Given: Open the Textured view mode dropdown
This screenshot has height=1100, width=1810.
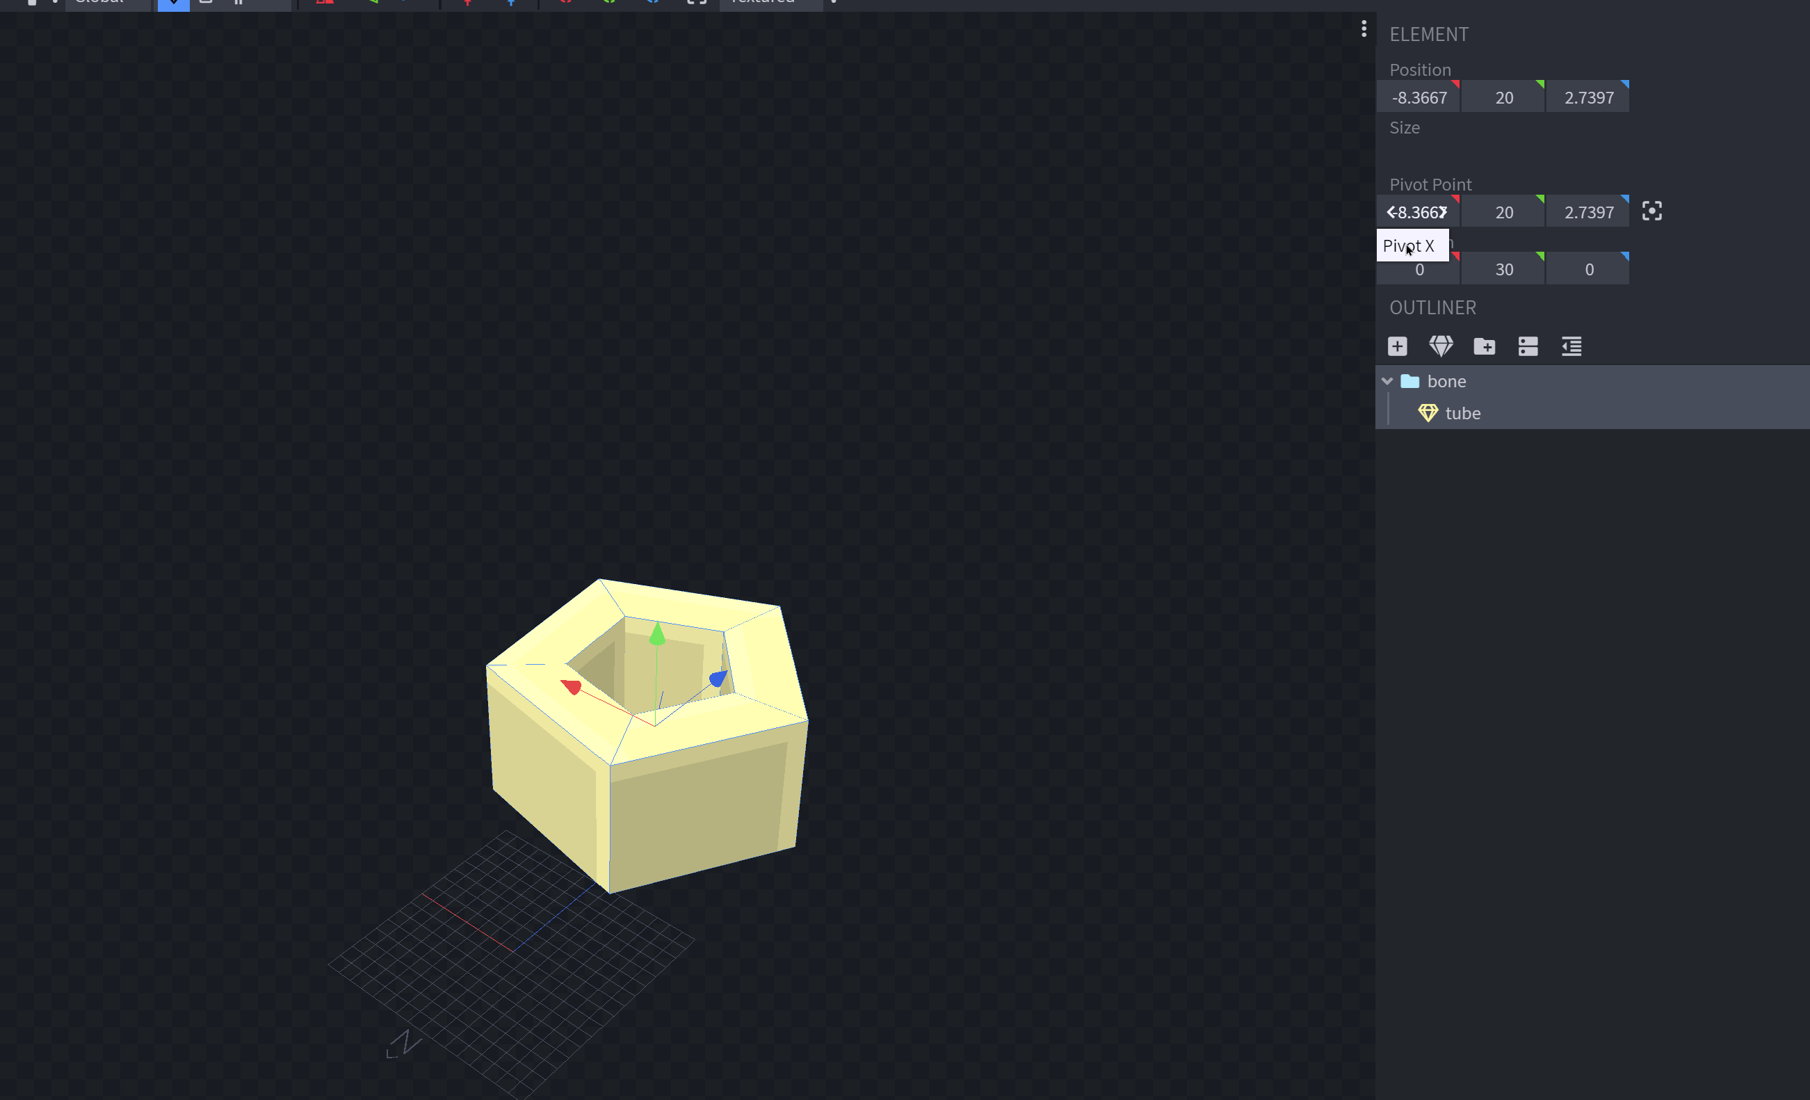Looking at the screenshot, I should [x=764, y=3].
